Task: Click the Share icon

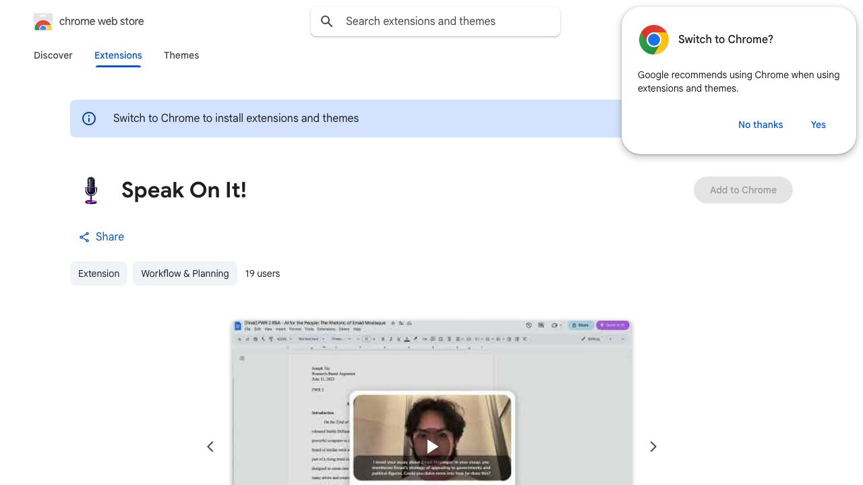Action: point(84,237)
